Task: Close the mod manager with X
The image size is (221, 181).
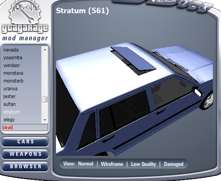Action: coord(205,7)
